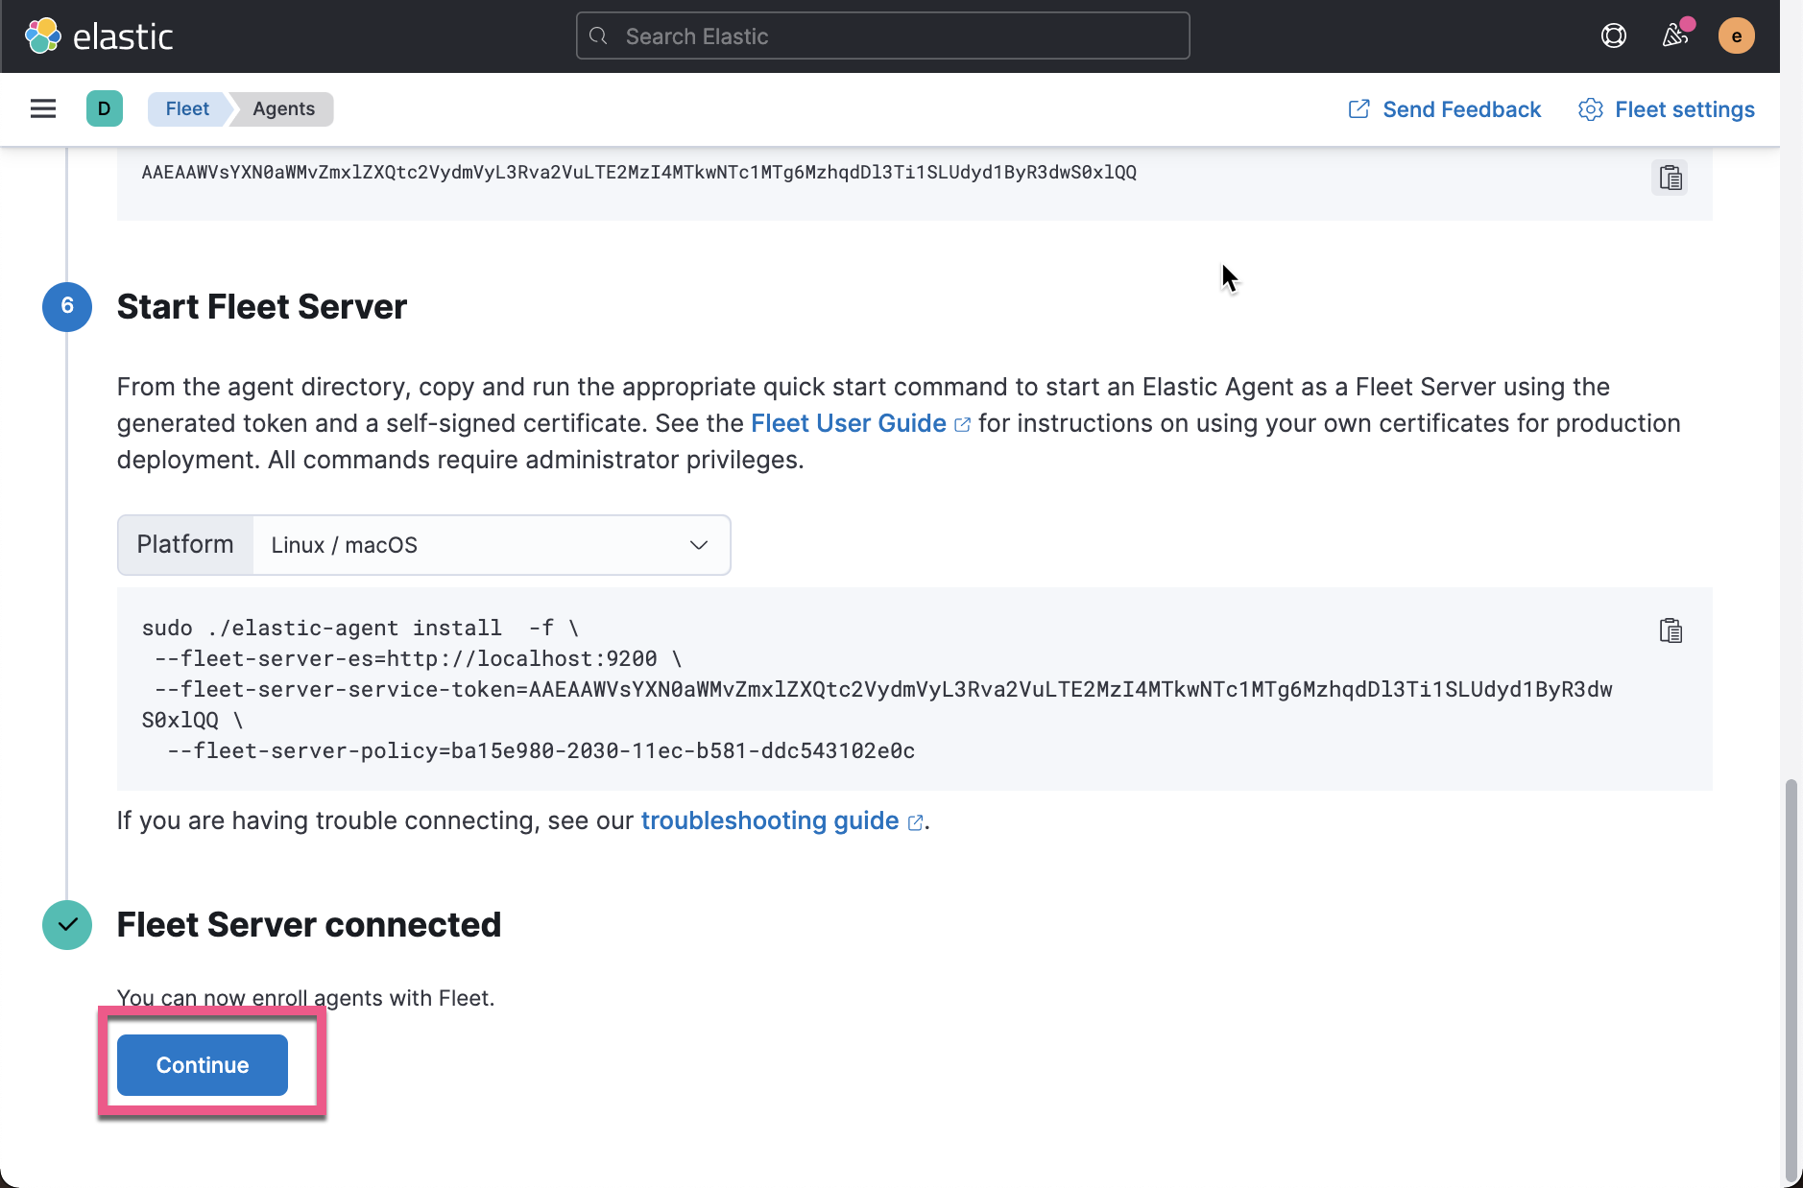Screen dimensions: 1803x1188
Task: Click inside the Search Elastic field
Action: (881, 36)
